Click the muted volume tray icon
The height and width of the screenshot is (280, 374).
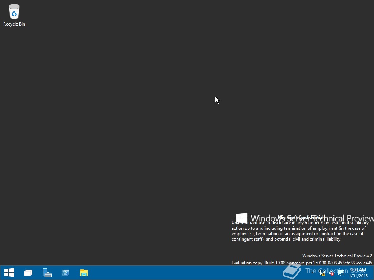pyautogui.click(x=332, y=273)
